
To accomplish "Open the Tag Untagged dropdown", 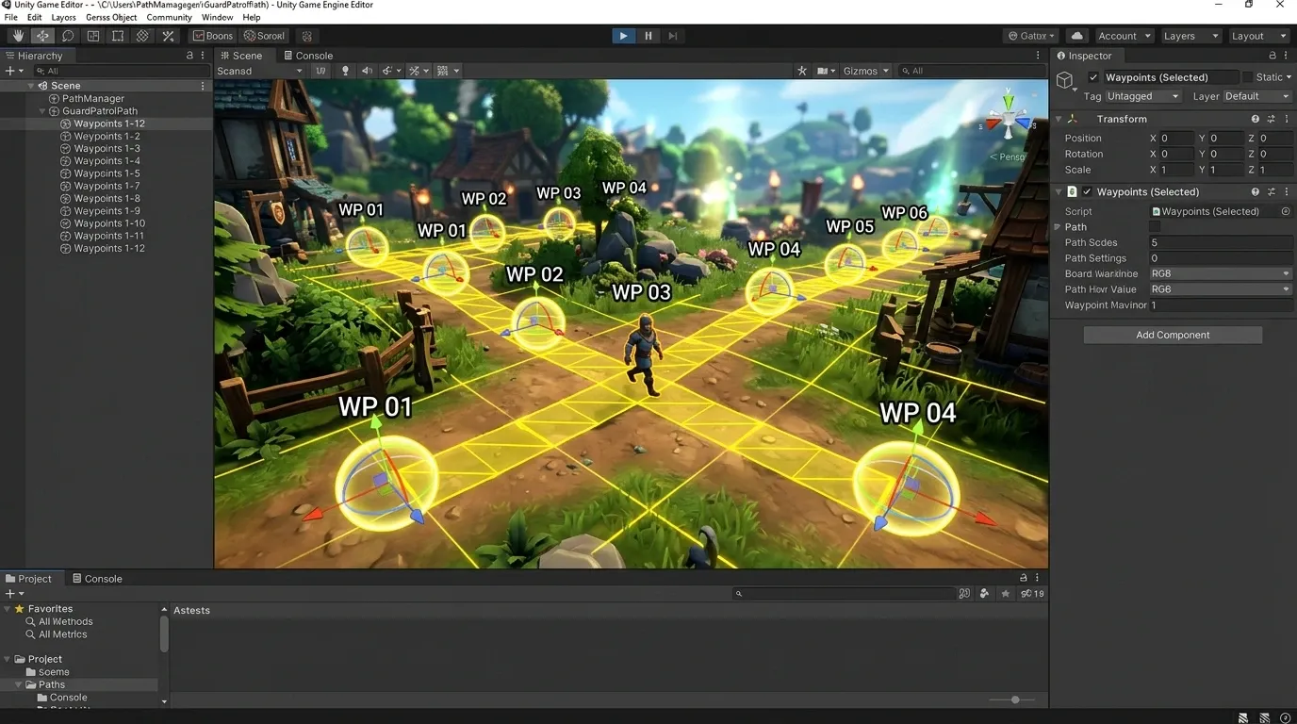I will pos(1143,96).
